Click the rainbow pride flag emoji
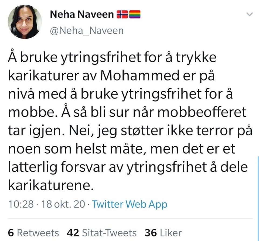Image resolution: width=259 pixels, height=241 pixels. [134, 14]
